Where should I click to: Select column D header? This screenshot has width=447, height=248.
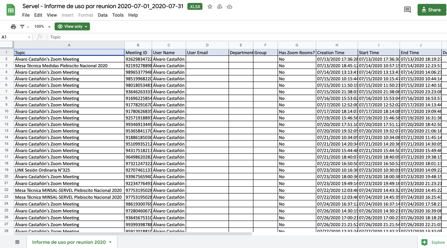click(x=207, y=45)
